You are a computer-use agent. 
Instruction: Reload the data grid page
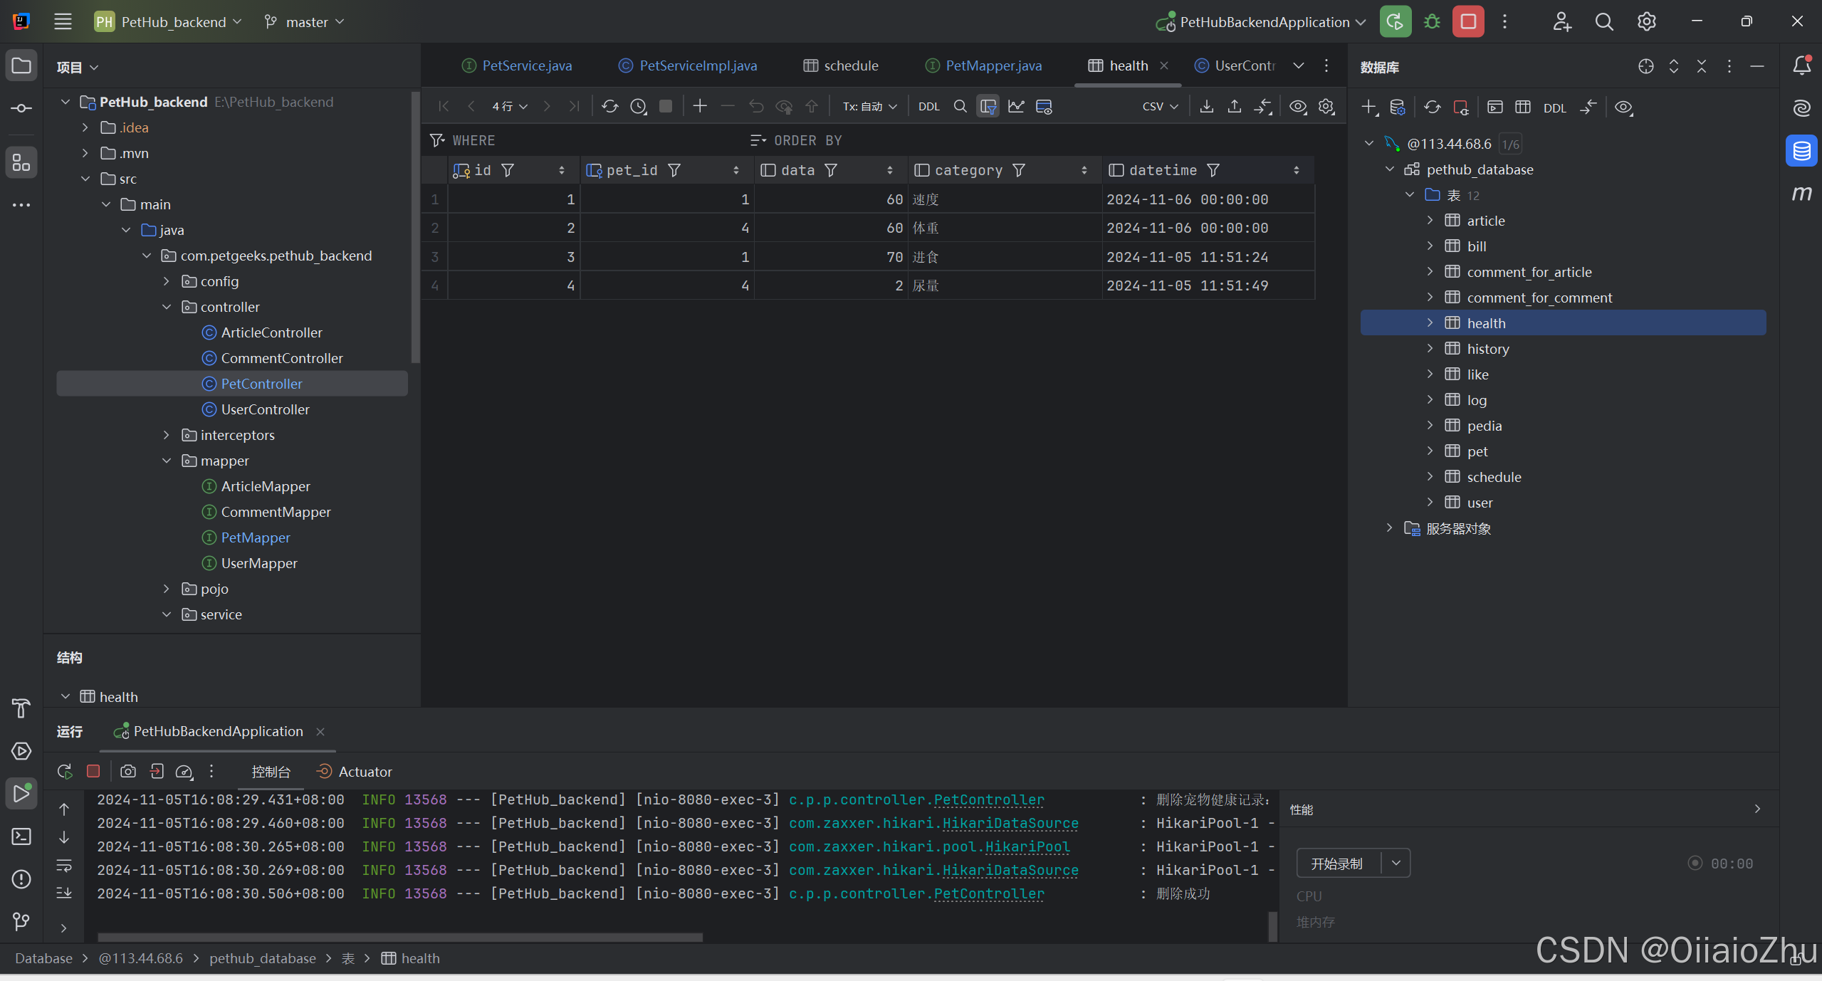(x=609, y=107)
